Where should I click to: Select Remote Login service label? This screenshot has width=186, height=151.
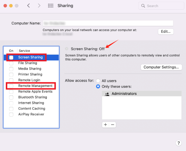[29, 80]
